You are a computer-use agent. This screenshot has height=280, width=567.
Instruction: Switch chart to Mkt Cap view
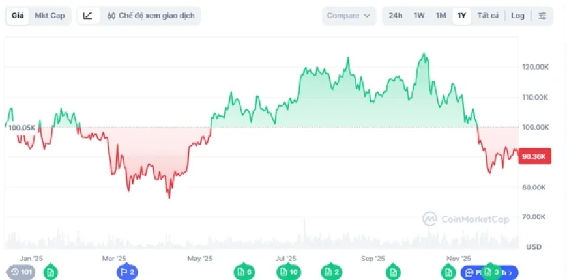click(50, 16)
